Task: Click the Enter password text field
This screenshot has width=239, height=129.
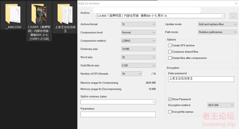Action: [201, 79]
